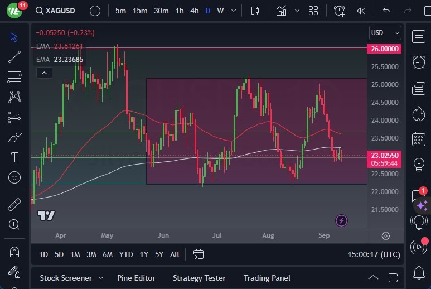Viewport: 431px width, 289px height.
Task: Click the 26.00000 price level label
Action: click(385, 49)
